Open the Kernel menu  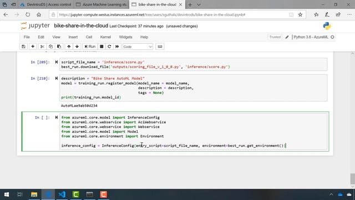(105, 37)
